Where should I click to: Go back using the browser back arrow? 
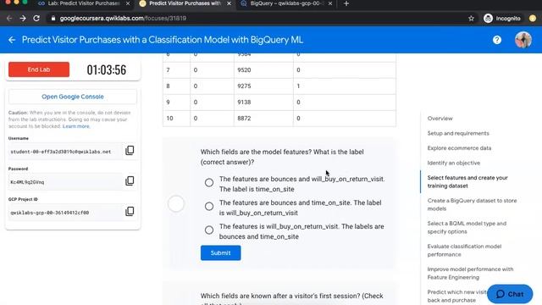9,19
